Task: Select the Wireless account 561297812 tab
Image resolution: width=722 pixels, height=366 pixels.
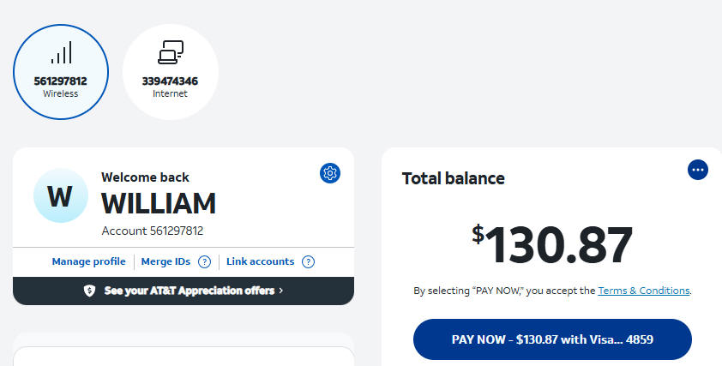Action: [61, 70]
